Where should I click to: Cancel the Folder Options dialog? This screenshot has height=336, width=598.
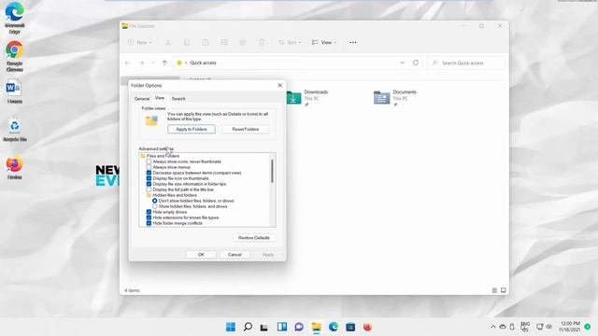pyautogui.click(x=235, y=255)
